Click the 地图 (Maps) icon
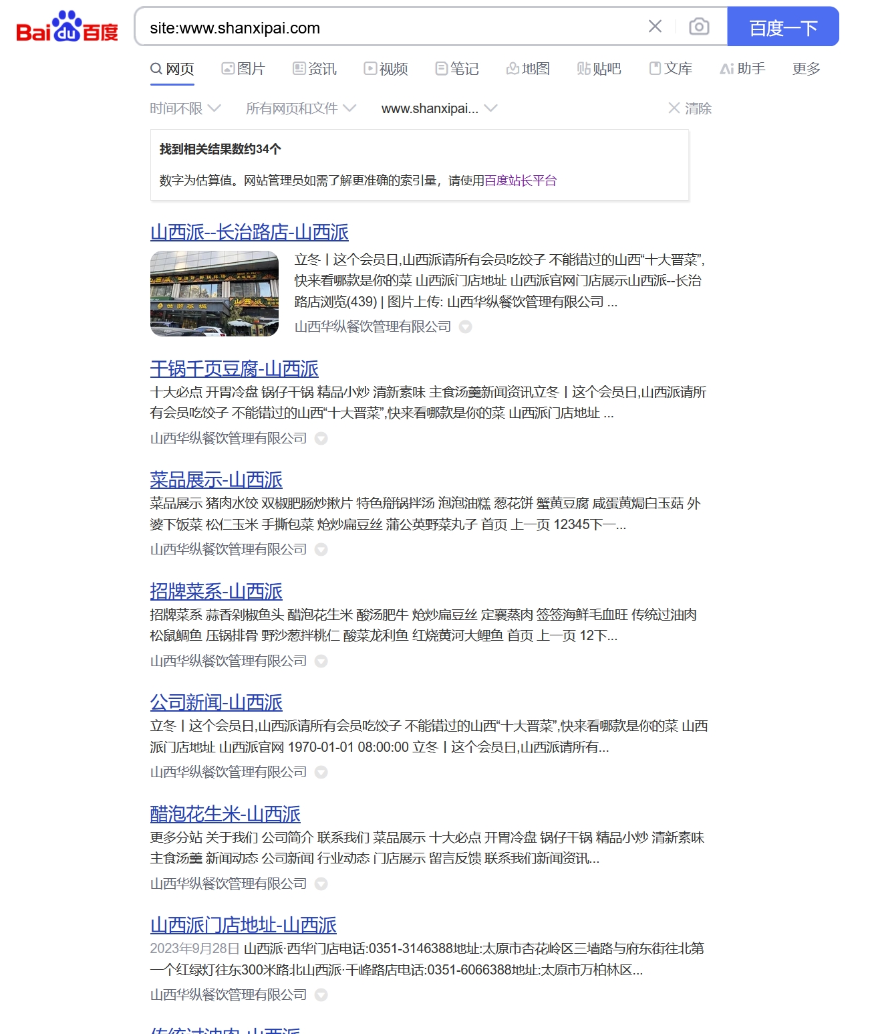 pyautogui.click(x=512, y=68)
